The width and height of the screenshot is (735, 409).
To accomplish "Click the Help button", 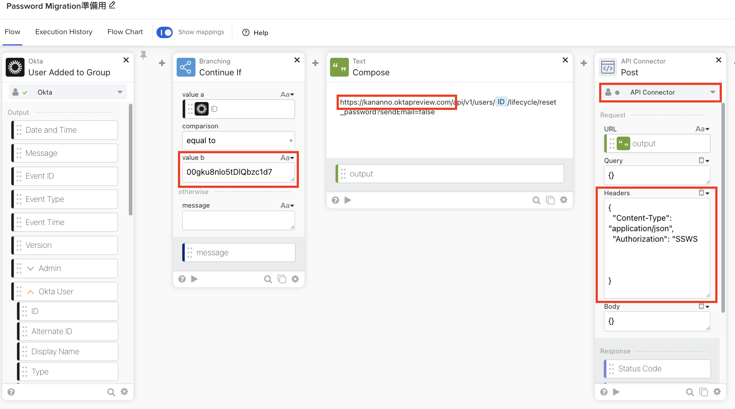I will point(255,33).
